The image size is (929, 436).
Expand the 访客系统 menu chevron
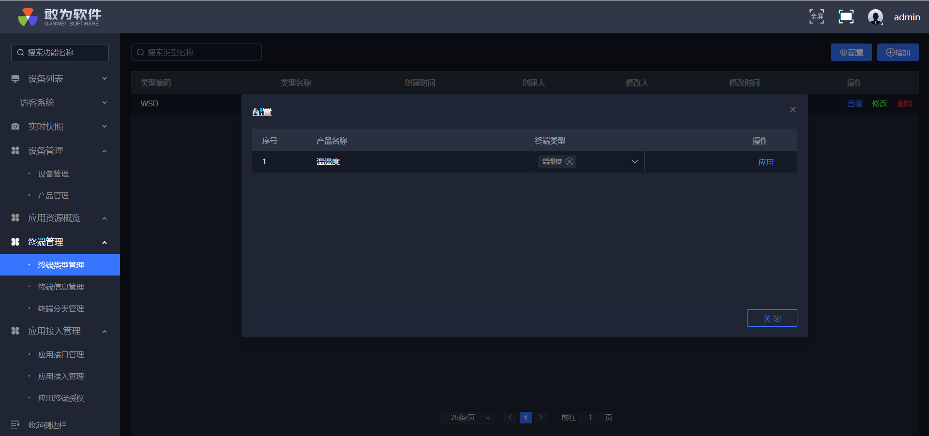click(105, 103)
